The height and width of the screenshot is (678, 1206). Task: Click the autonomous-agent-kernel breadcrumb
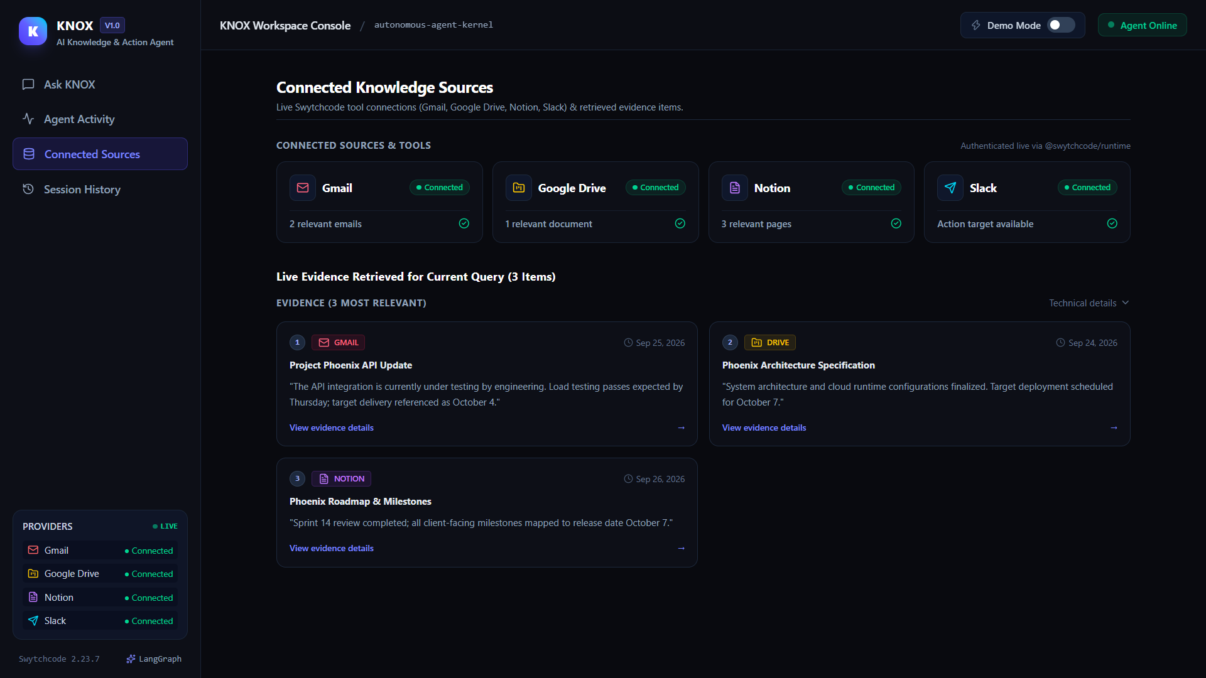click(433, 25)
